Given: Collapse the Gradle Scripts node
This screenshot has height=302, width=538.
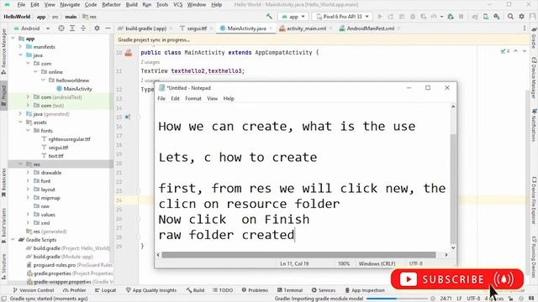Looking at the screenshot, I should 13,240.
